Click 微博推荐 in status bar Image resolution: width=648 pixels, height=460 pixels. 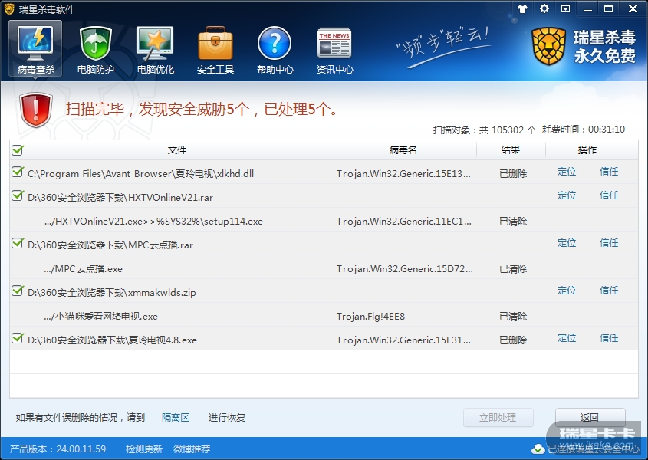click(192, 449)
